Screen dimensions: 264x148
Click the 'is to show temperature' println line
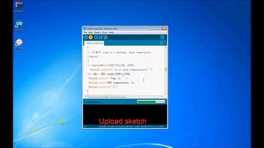point(121,69)
